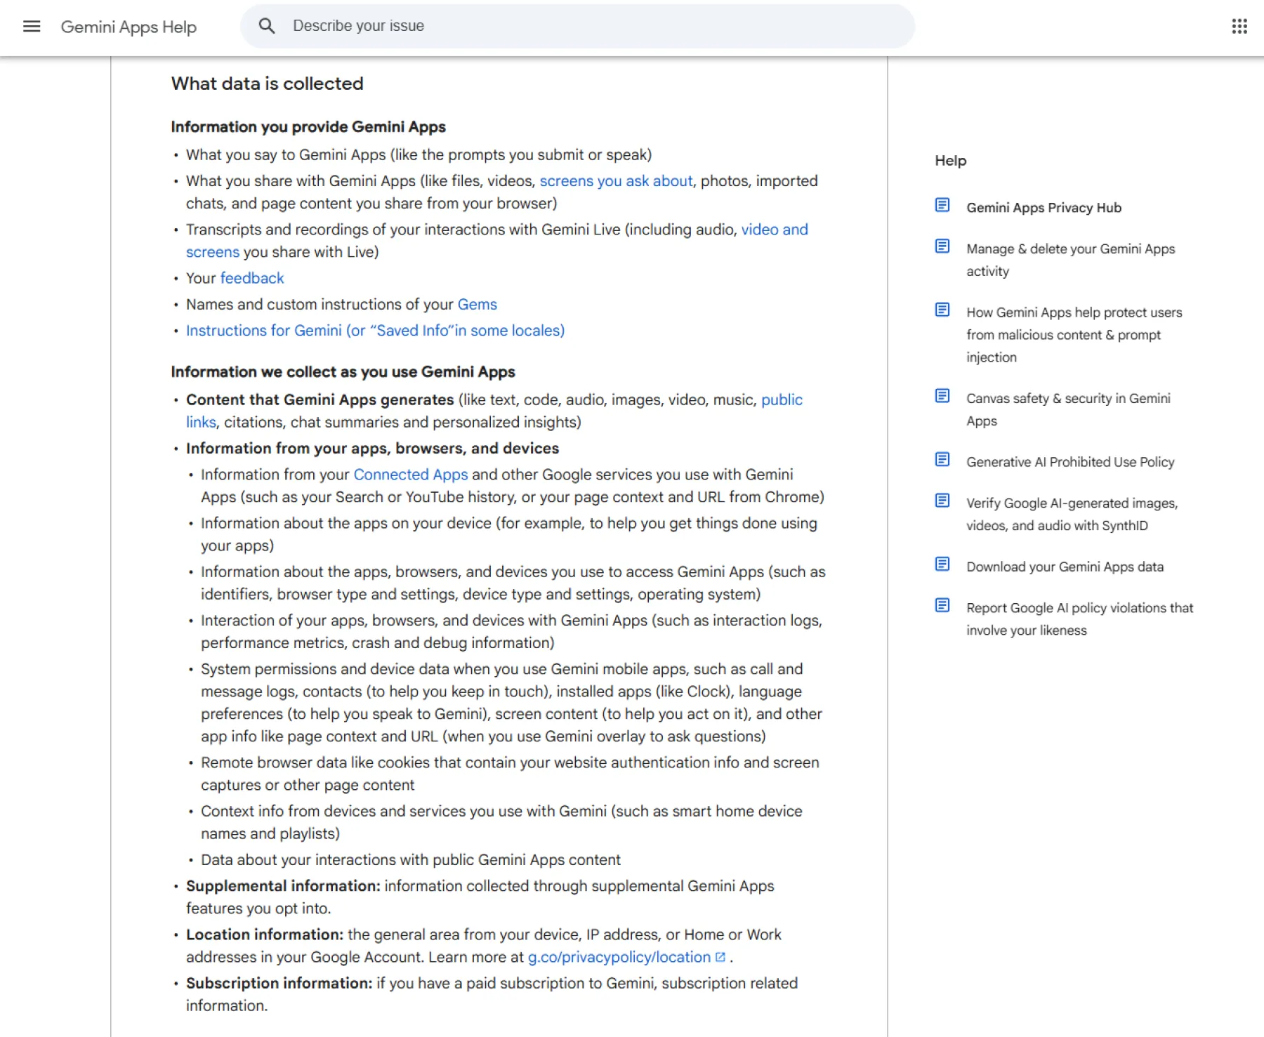Viewport: 1264px width, 1037px height.
Task: Open Gemini Apps Privacy Hub article
Action: (1044, 208)
